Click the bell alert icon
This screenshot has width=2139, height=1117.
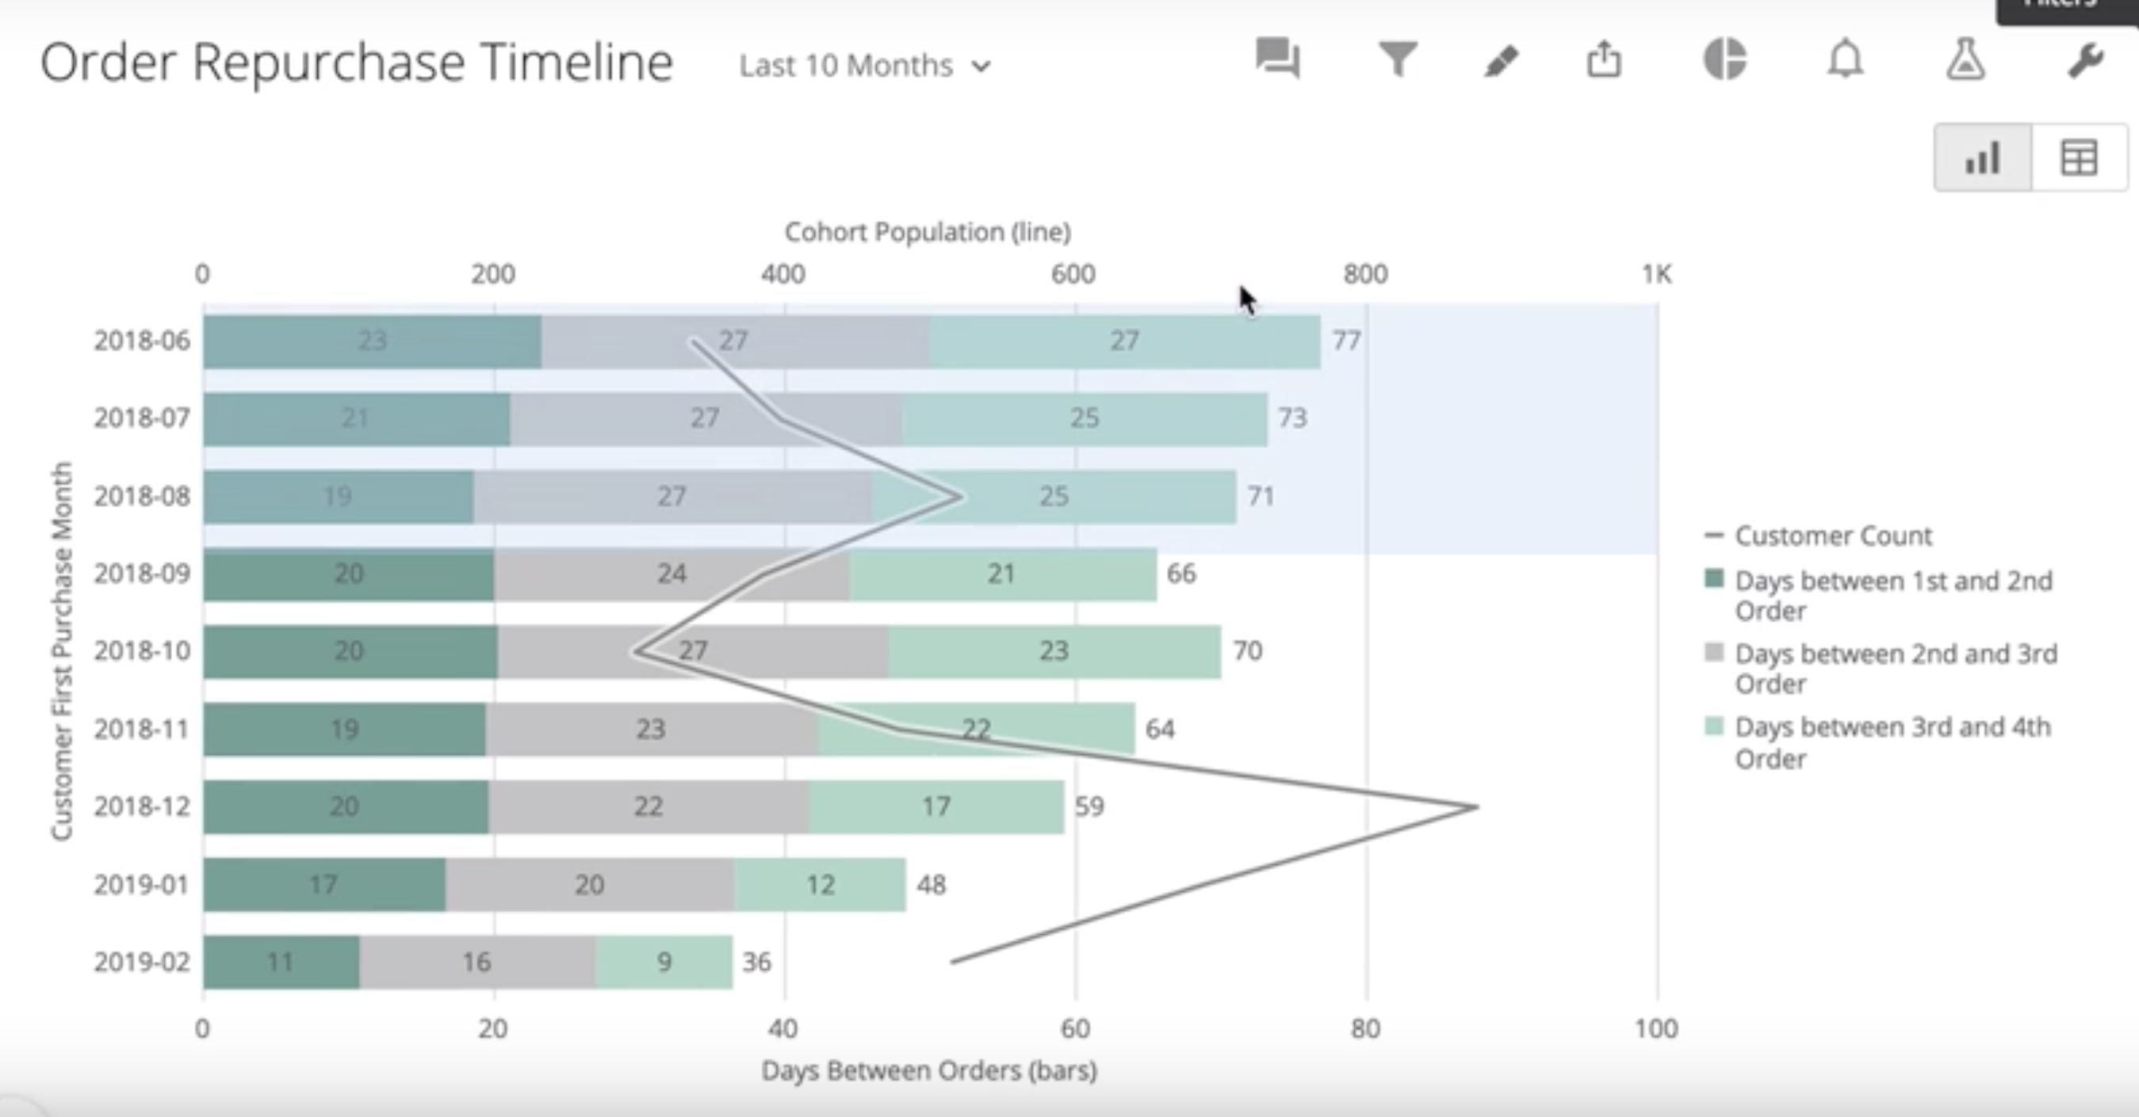pos(1845,59)
